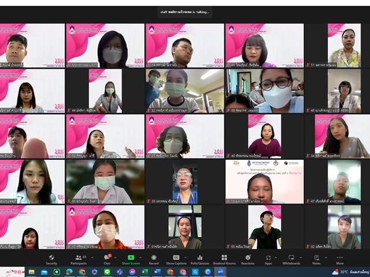370x277 pixels.
Task: Open Microsoft Word from the taskbar
Action: (158, 272)
